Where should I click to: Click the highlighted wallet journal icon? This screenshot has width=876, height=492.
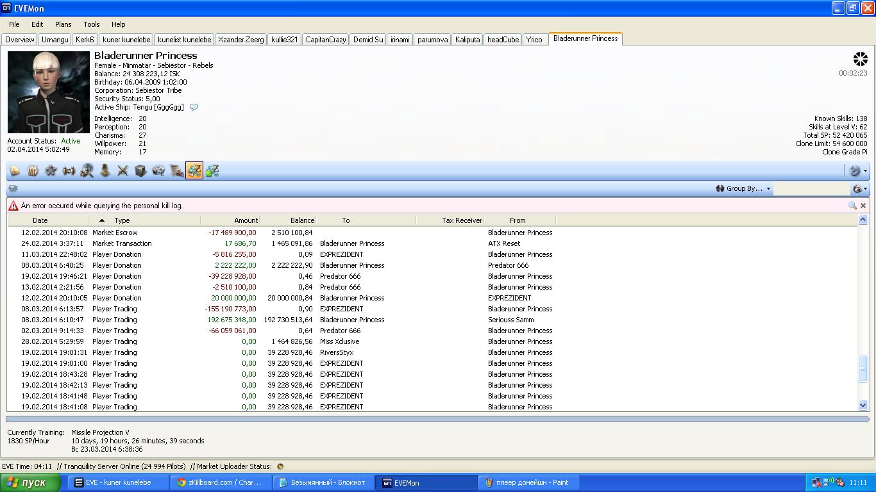[194, 171]
